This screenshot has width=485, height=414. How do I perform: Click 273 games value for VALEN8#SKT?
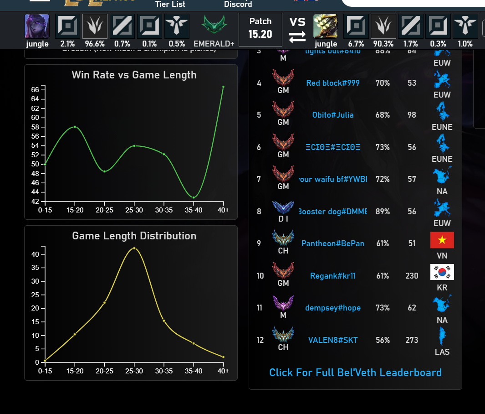(x=412, y=340)
